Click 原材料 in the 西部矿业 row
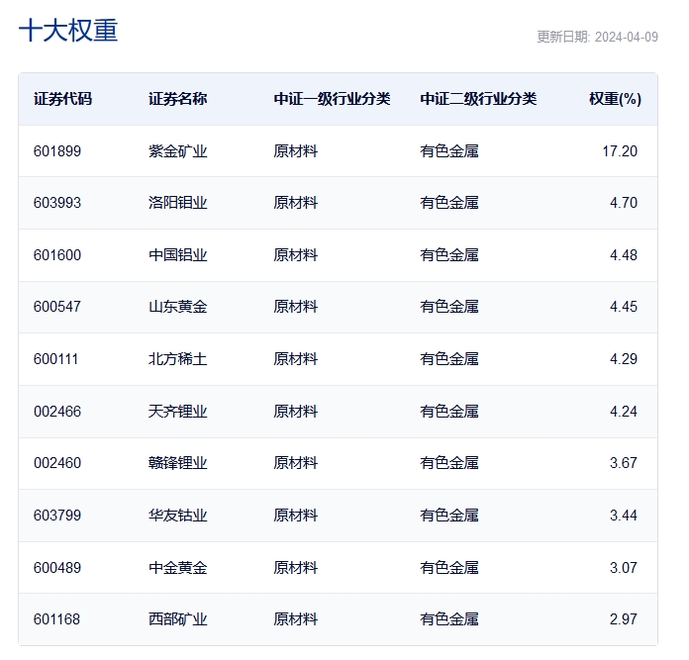689x660 pixels. click(295, 619)
